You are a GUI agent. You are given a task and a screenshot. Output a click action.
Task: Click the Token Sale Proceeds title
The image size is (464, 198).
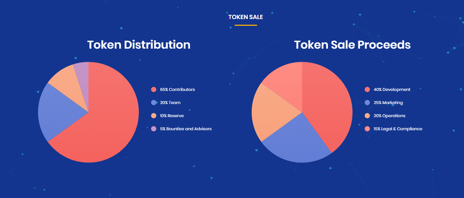pos(352,45)
